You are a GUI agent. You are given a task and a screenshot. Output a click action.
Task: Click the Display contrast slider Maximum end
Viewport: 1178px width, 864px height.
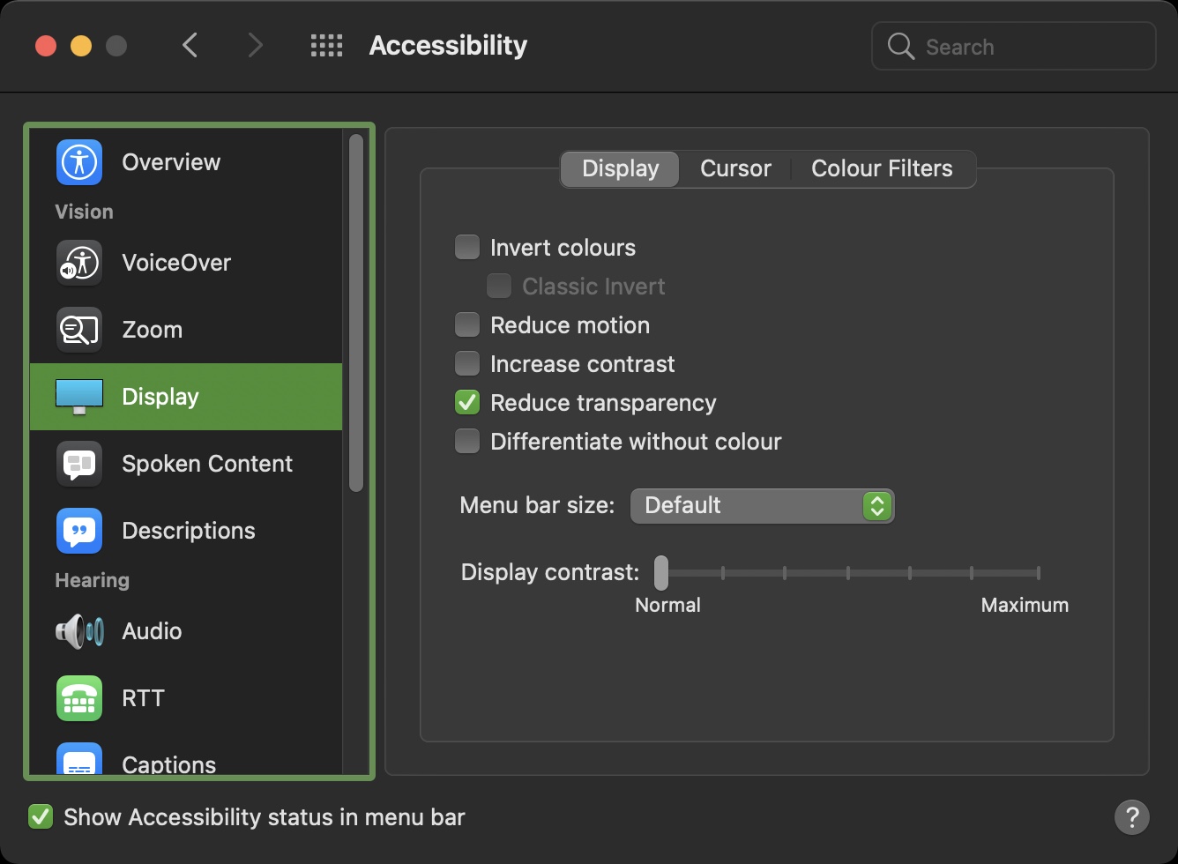1039,573
